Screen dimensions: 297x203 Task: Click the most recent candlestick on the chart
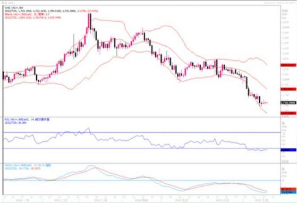pyautogui.click(x=267, y=103)
